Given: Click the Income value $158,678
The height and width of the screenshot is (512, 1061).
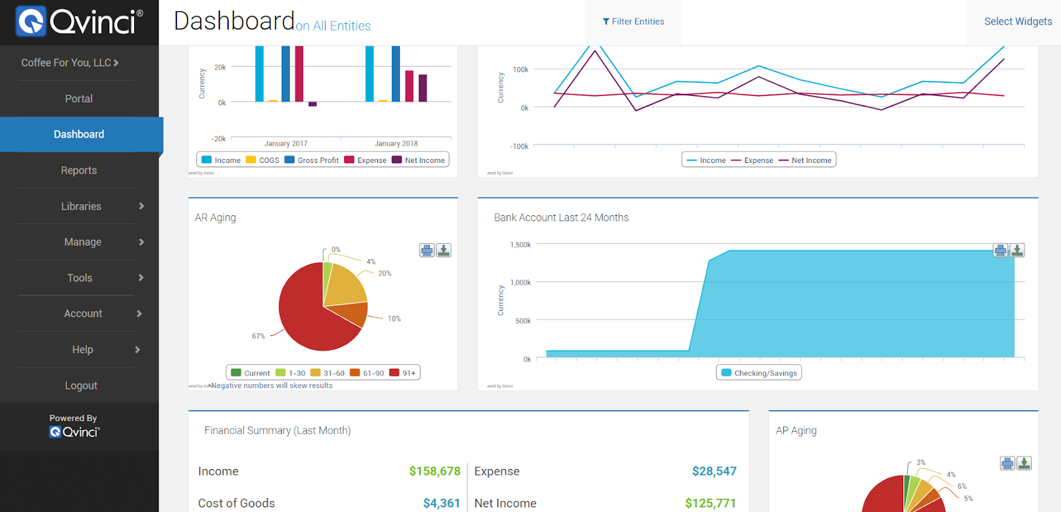Looking at the screenshot, I should coord(434,471).
